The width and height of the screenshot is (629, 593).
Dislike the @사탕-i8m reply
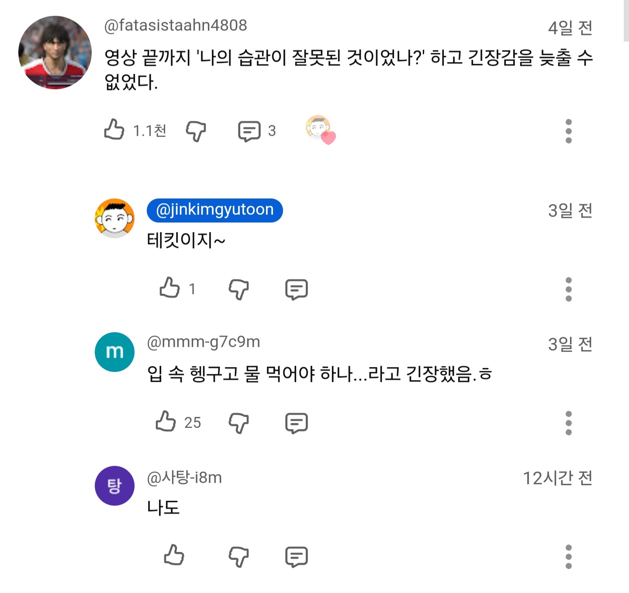tap(238, 556)
